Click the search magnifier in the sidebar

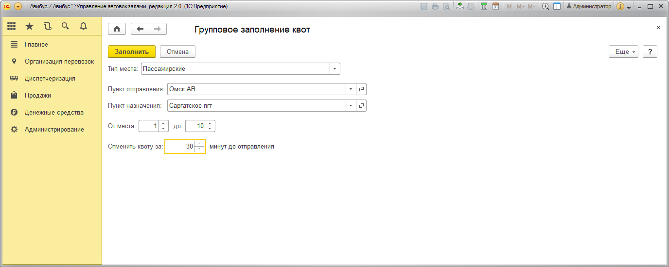click(x=65, y=26)
